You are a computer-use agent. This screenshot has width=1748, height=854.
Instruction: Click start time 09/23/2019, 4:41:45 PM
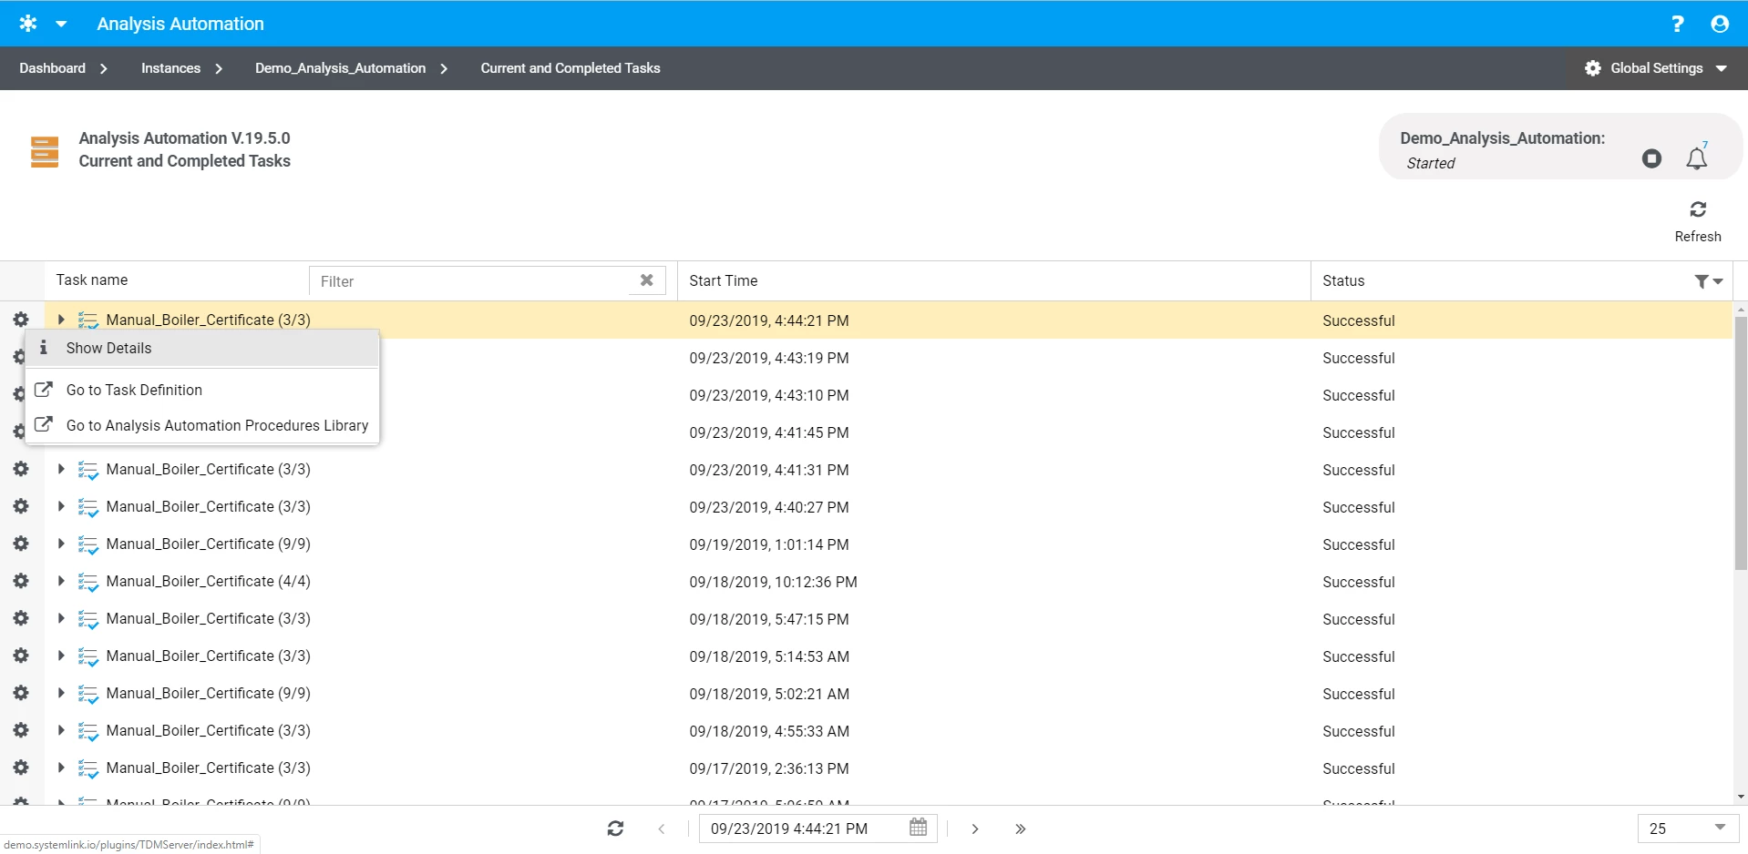point(768,432)
